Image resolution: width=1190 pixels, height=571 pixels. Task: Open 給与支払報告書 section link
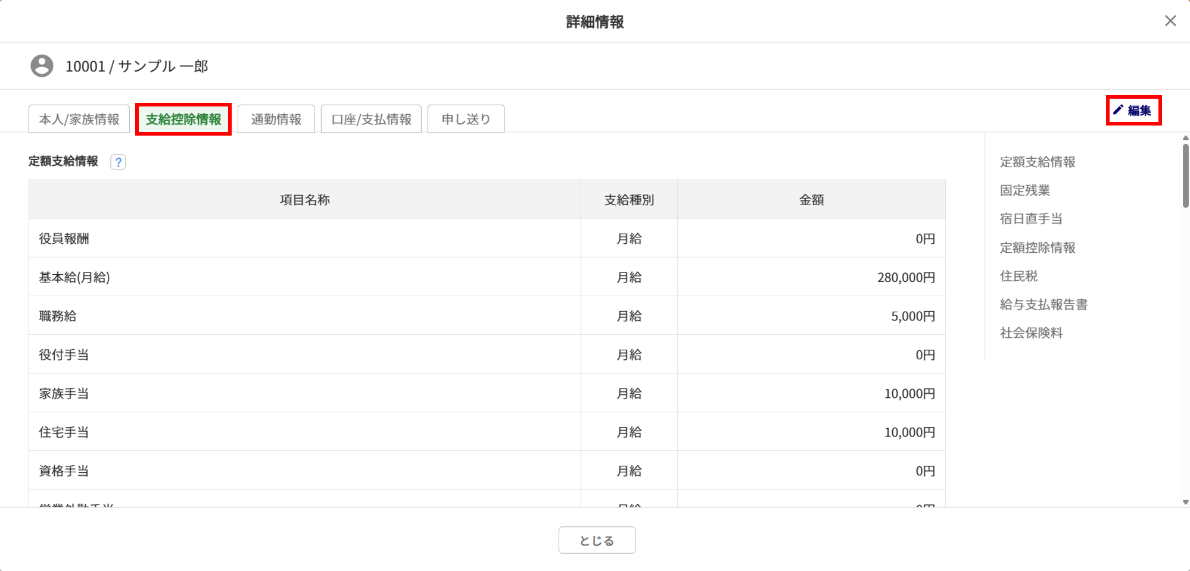(x=1043, y=305)
